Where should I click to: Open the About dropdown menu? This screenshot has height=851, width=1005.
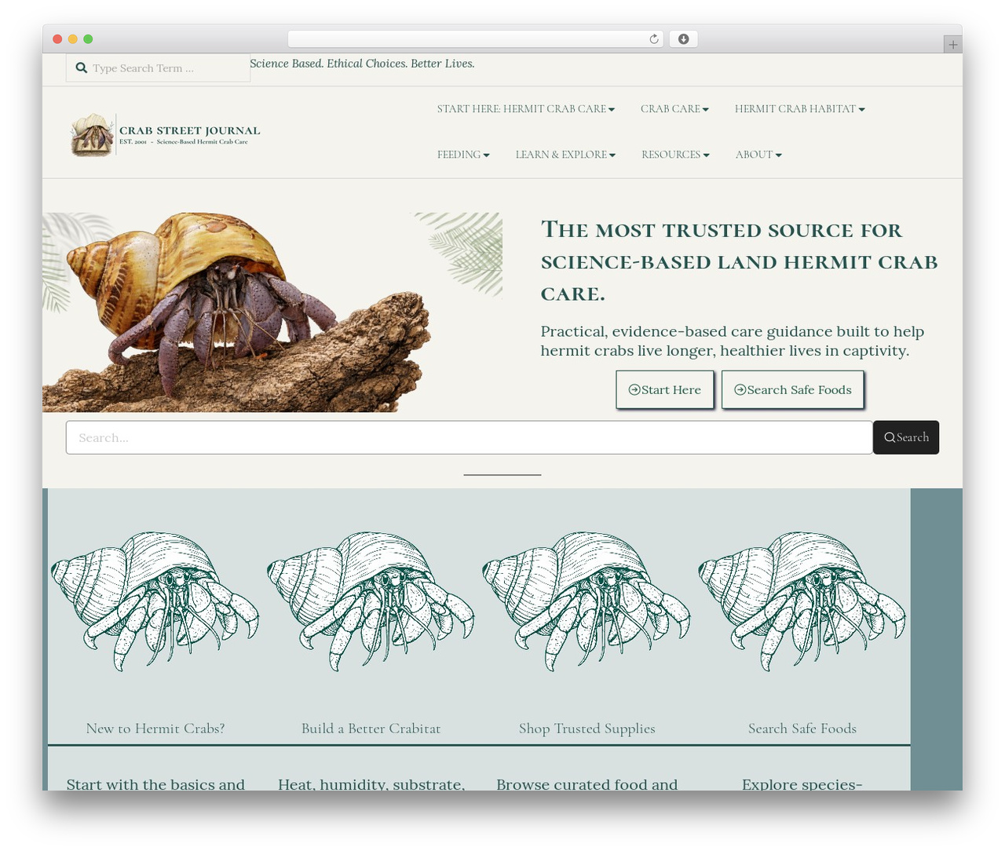[758, 155]
